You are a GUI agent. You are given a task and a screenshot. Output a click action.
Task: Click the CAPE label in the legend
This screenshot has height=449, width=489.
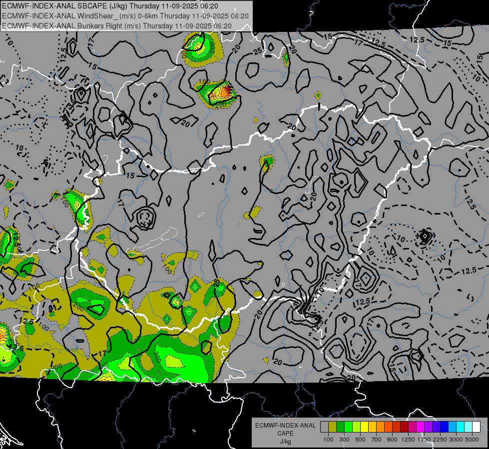click(x=285, y=434)
